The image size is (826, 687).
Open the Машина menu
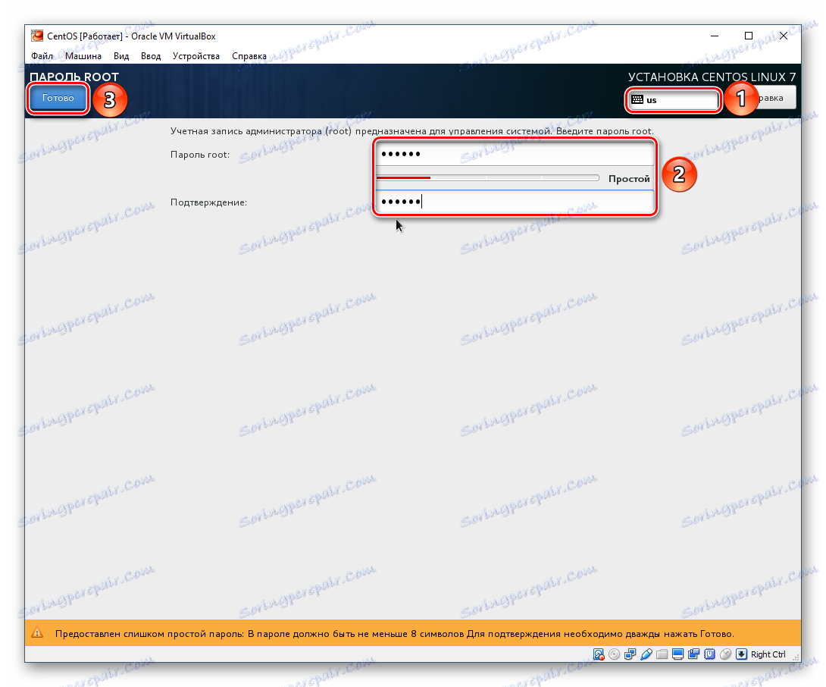[83, 56]
